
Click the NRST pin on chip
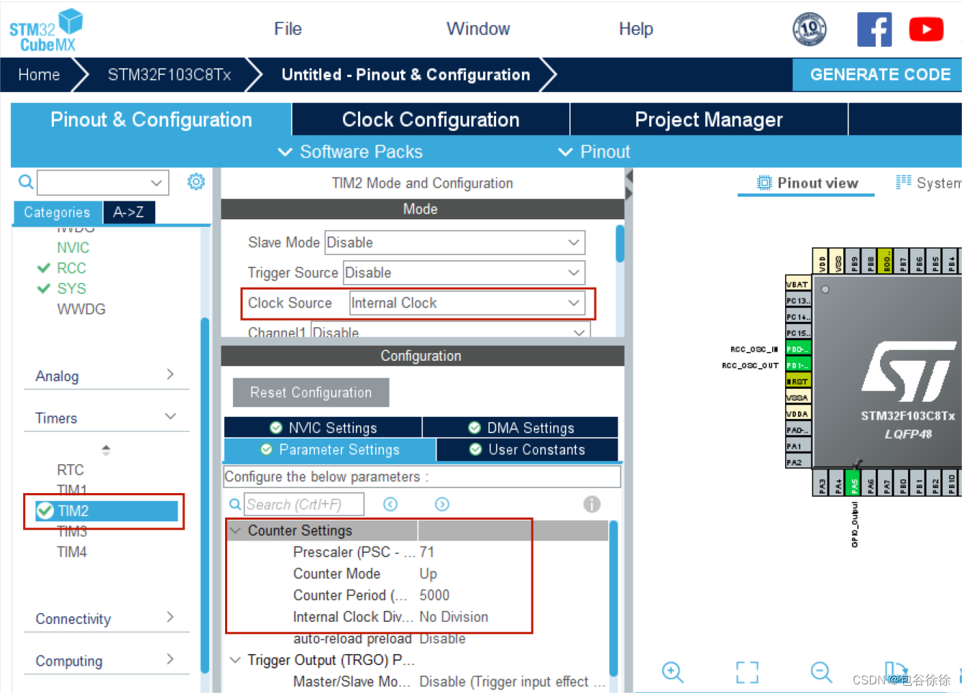coord(797,381)
